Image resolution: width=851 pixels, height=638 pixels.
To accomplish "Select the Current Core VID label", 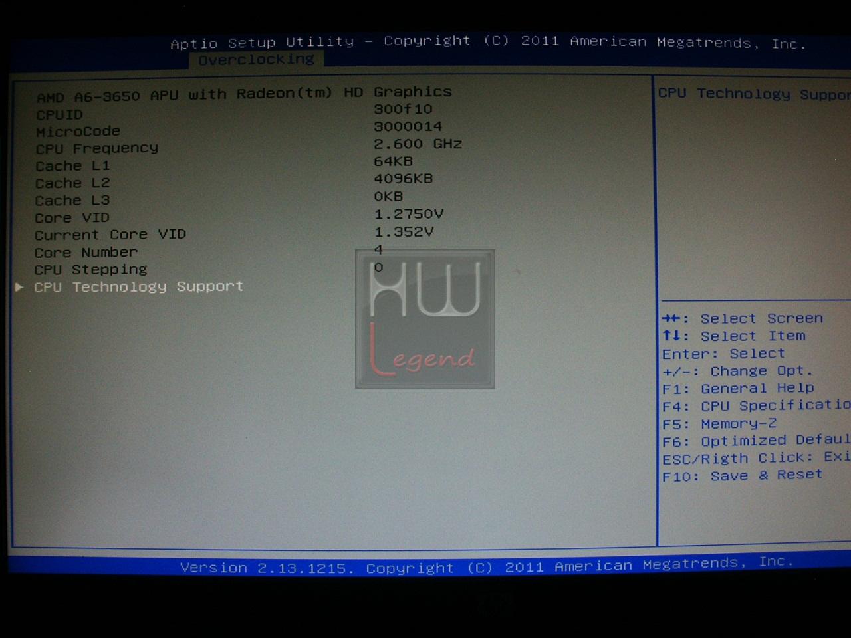I will pos(110,235).
